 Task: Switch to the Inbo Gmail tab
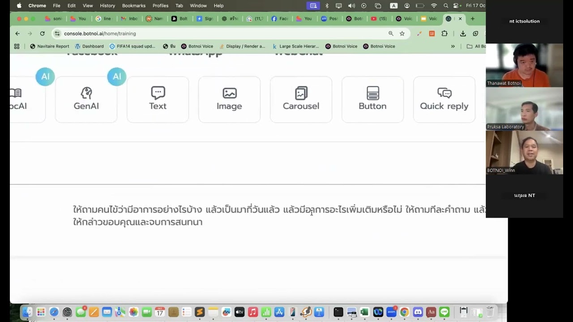(130, 19)
